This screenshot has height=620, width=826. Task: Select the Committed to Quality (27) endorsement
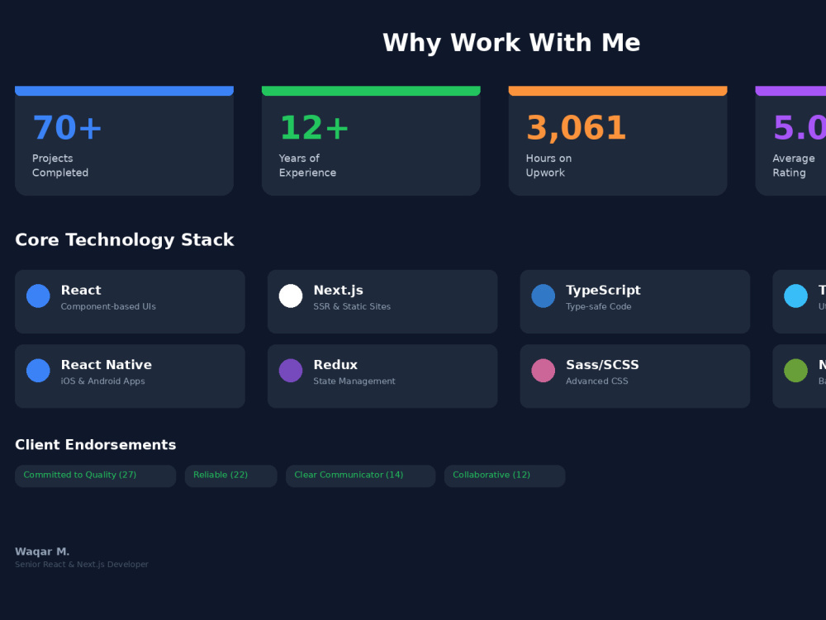click(x=95, y=476)
